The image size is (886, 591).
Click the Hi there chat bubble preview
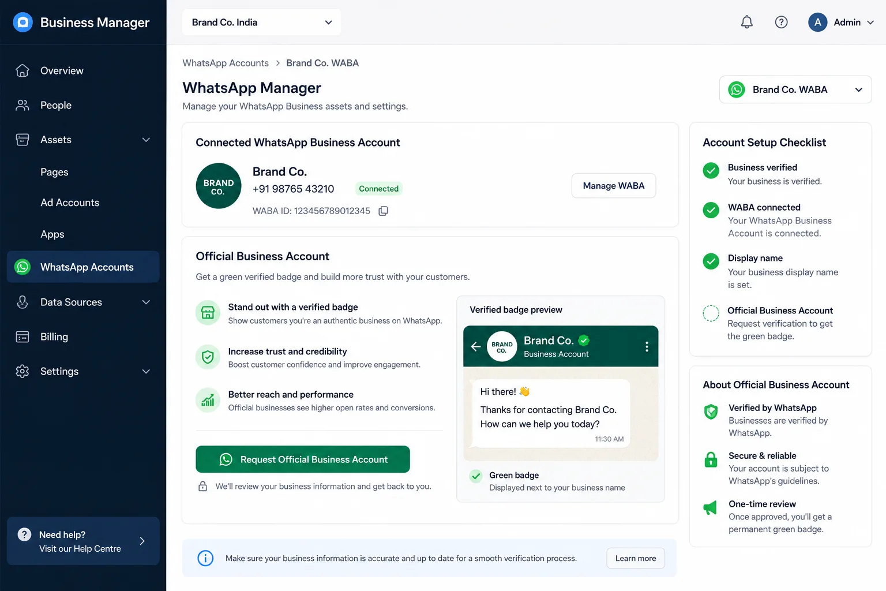[551, 413]
